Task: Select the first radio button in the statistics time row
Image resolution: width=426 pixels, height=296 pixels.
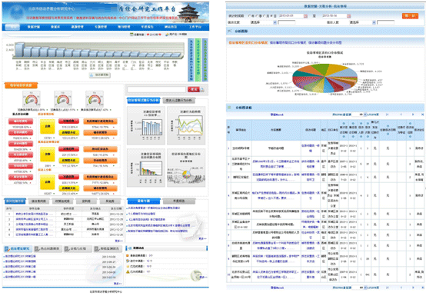Action: pyautogui.click(x=250, y=16)
